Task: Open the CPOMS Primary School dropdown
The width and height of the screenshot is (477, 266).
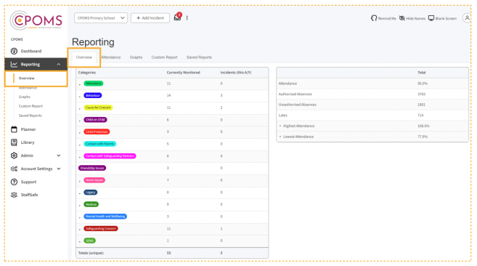Action: 101,18
